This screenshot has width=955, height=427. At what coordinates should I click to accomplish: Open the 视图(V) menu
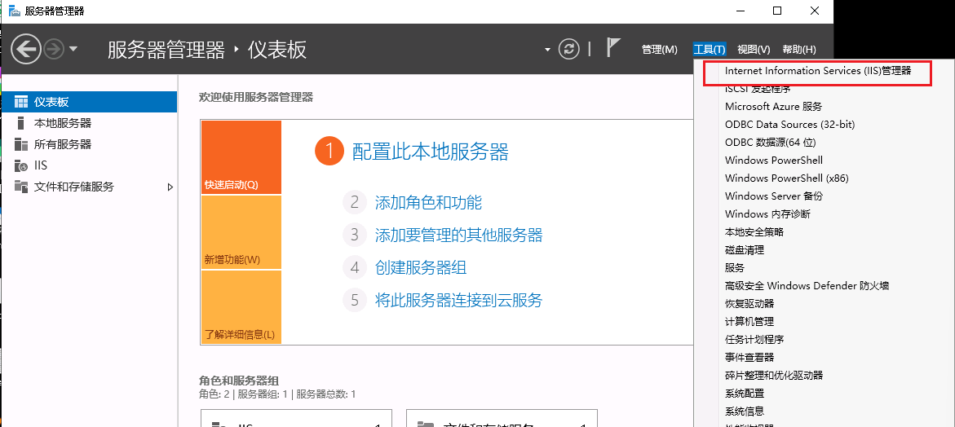click(x=754, y=49)
